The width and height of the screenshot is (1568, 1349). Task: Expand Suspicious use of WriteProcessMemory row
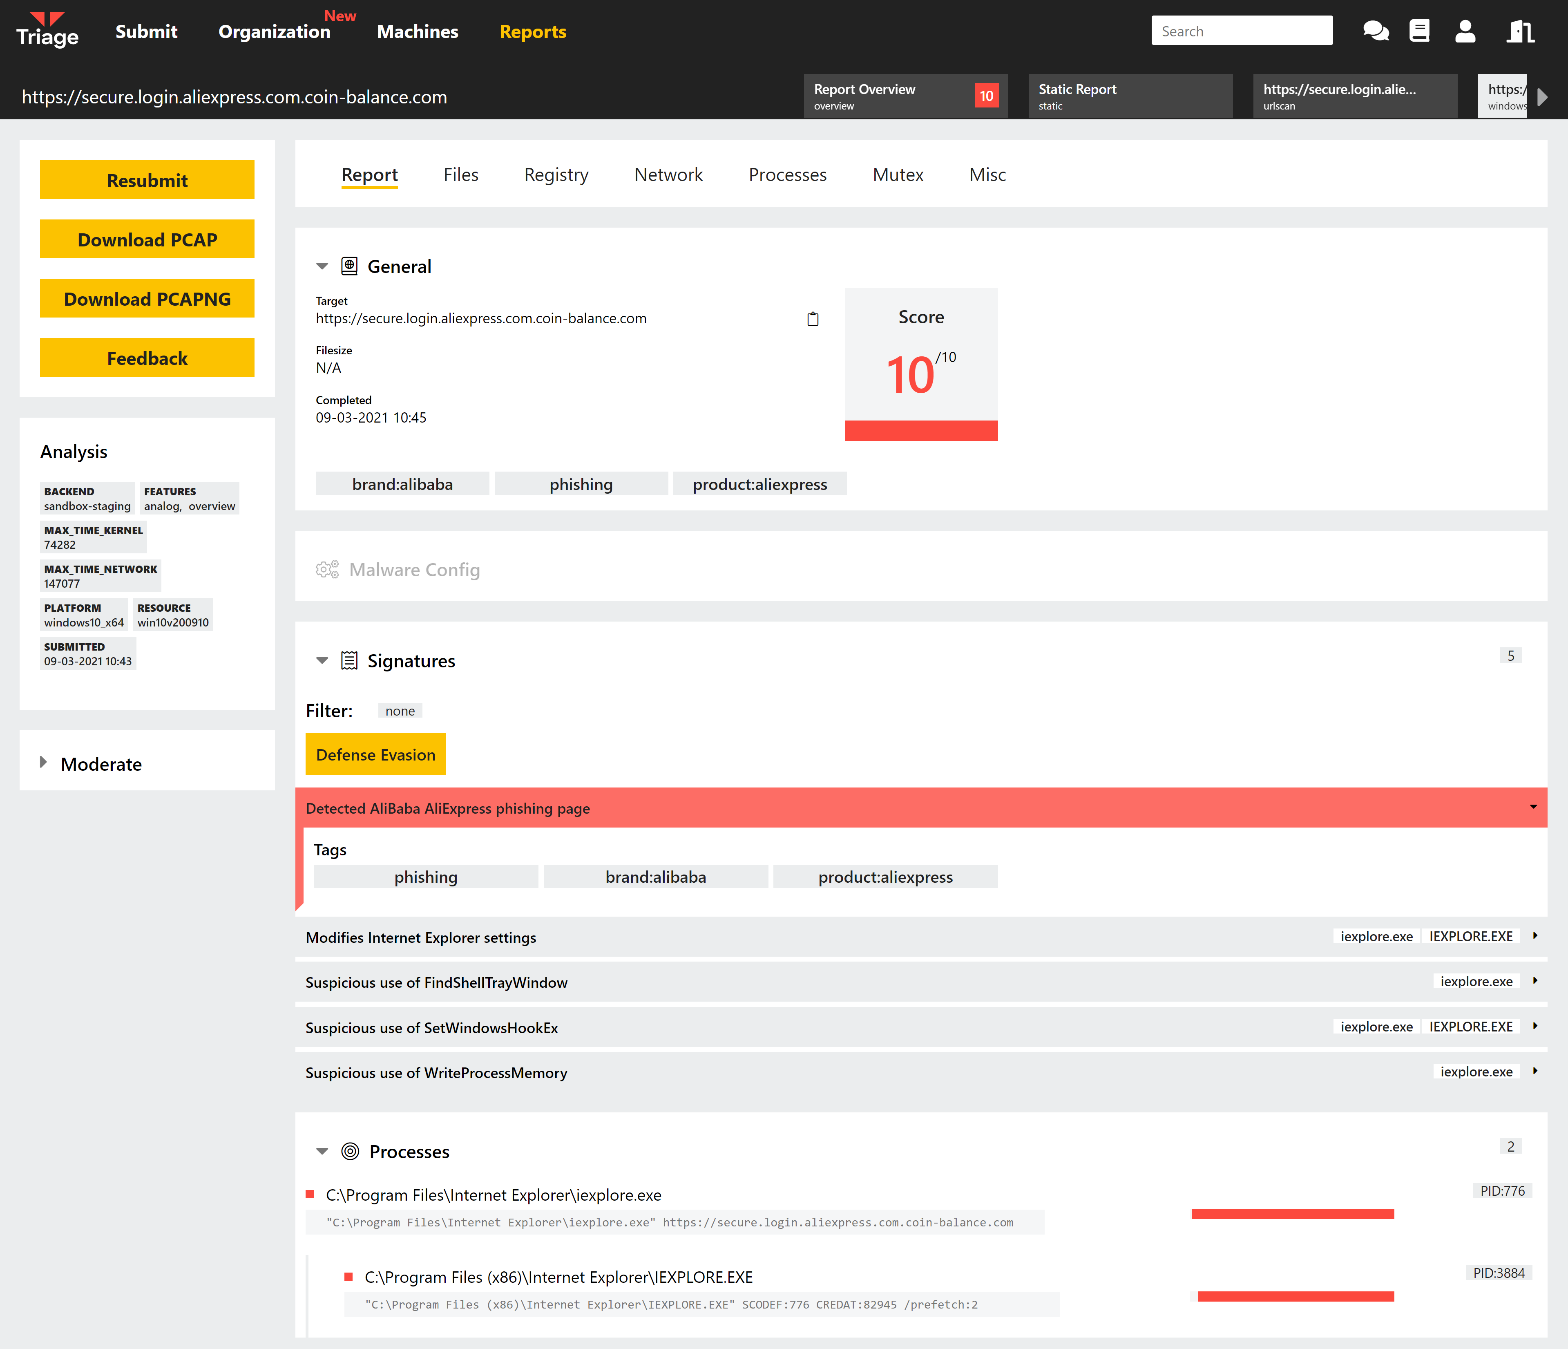1534,1070
